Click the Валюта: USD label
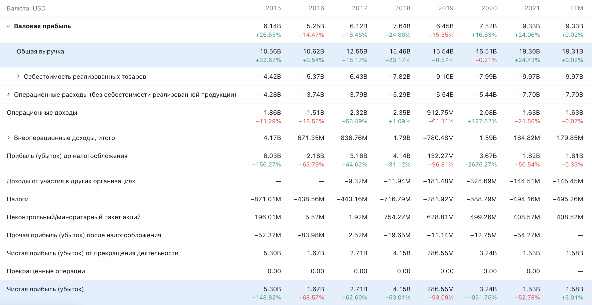This screenshot has height=305, width=592. [26, 8]
